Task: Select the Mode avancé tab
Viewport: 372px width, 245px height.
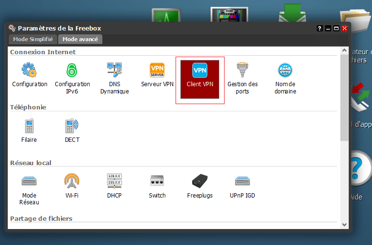Action: [80, 39]
